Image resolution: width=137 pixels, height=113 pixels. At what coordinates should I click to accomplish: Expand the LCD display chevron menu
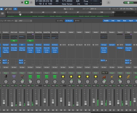point(101,2)
